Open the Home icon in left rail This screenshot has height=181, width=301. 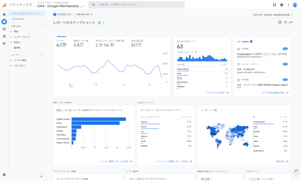coord(4,14)
